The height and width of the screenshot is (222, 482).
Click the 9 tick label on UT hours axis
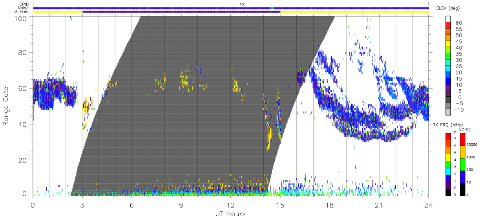click(x=181, y=205)
